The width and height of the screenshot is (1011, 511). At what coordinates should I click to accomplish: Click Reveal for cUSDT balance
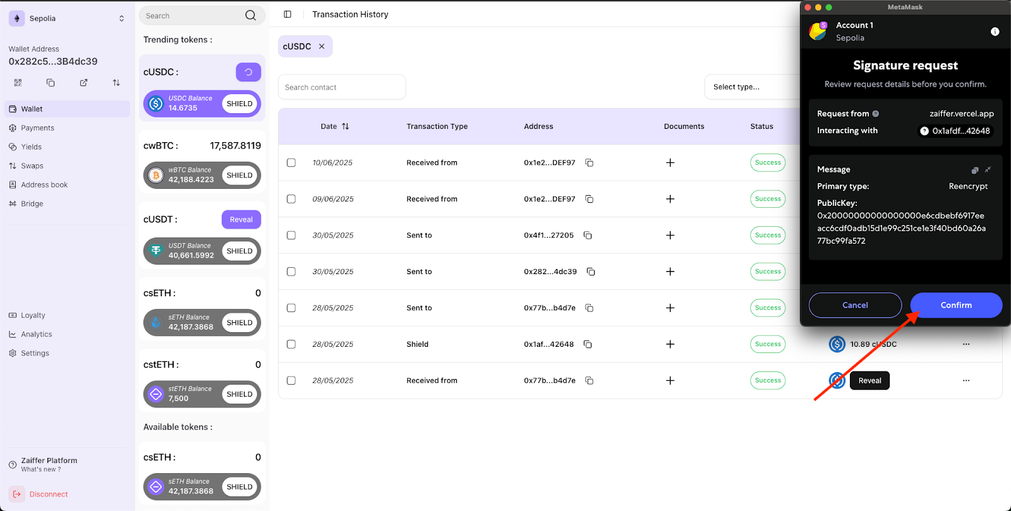tap(241, 220)
